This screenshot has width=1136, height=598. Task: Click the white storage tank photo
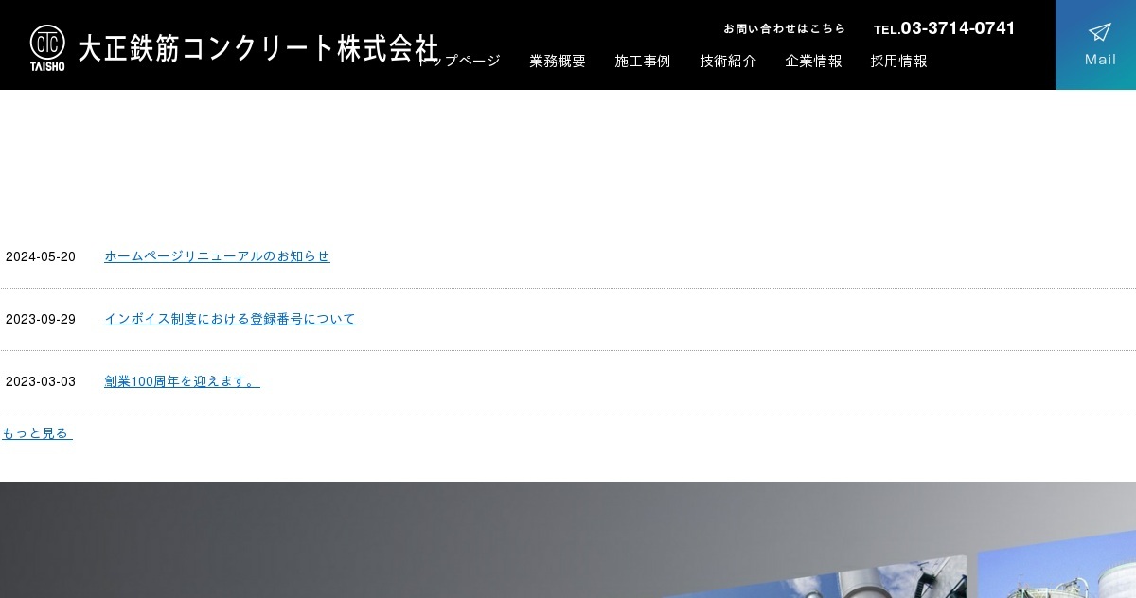coord(1057,565)
